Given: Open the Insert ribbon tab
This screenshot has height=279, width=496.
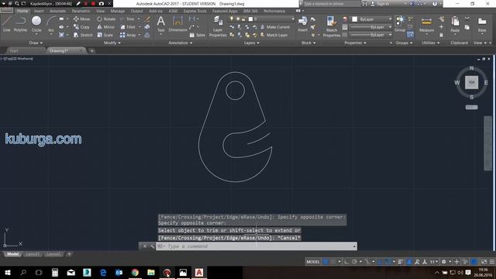Looking at the screenshot, I should pos(39,11).
